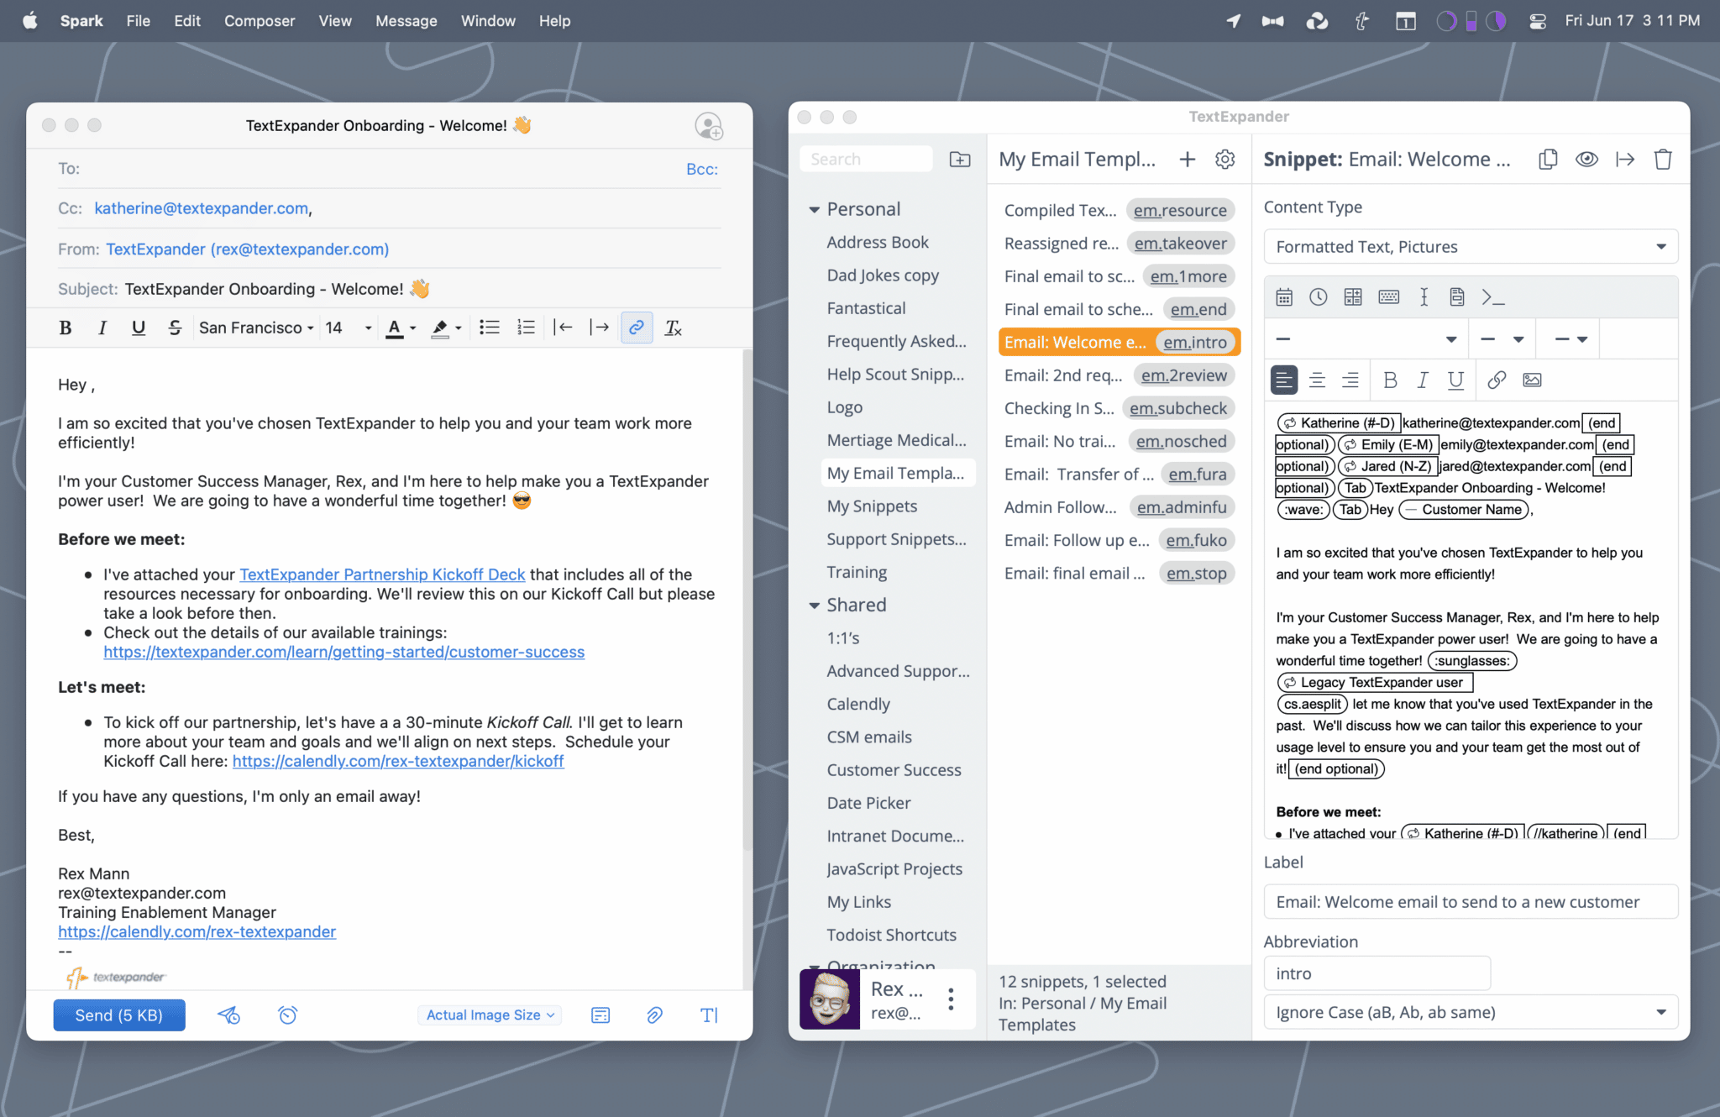1720x1117 pixels.
Task: Open the San Francisco font dropdown
Action: (x=256, y=328)
